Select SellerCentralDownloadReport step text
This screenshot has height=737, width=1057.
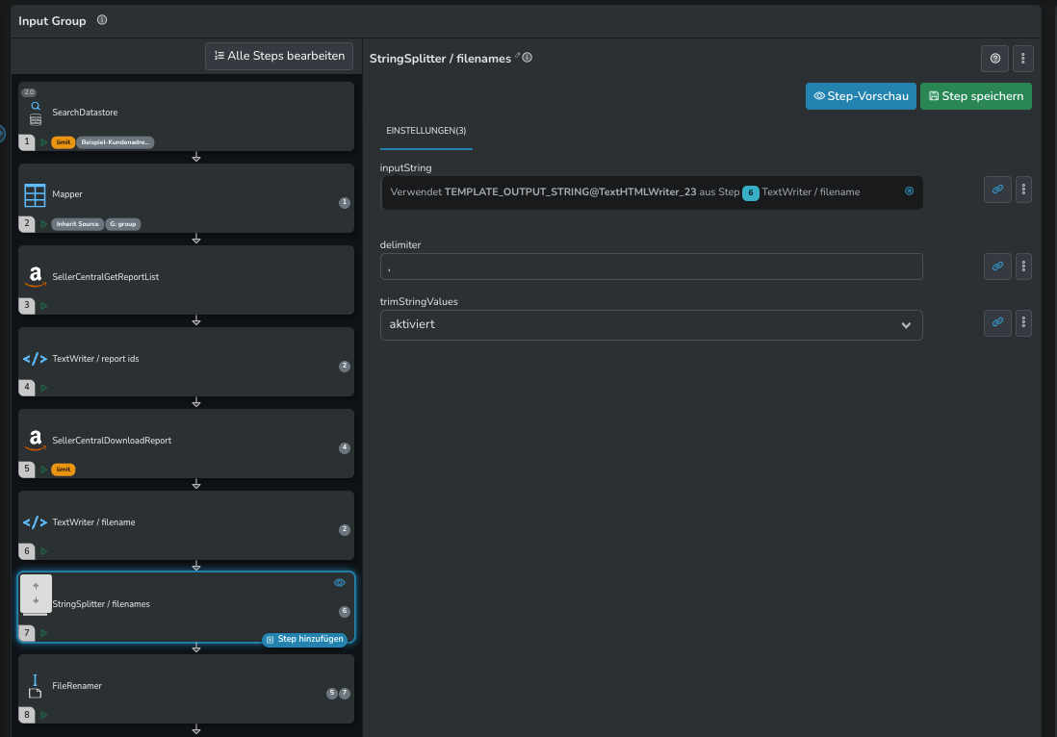pos(112,441)
